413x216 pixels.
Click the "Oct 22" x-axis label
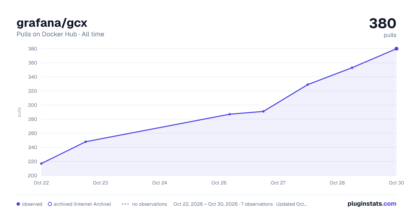[x=41, y=183]
